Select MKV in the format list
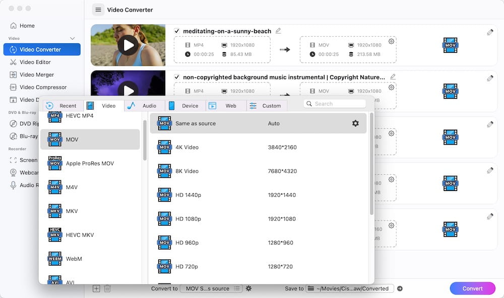Image resolution: width=504 pixels, height=298 pixels. [90, 211]
